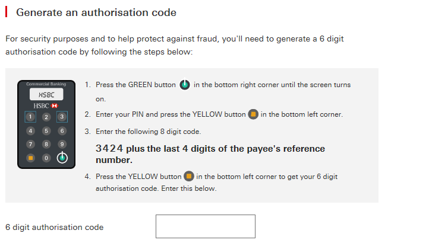Click key 1 on the device keypad
This screenshot has height=243, width=429.
click(30, 117)
